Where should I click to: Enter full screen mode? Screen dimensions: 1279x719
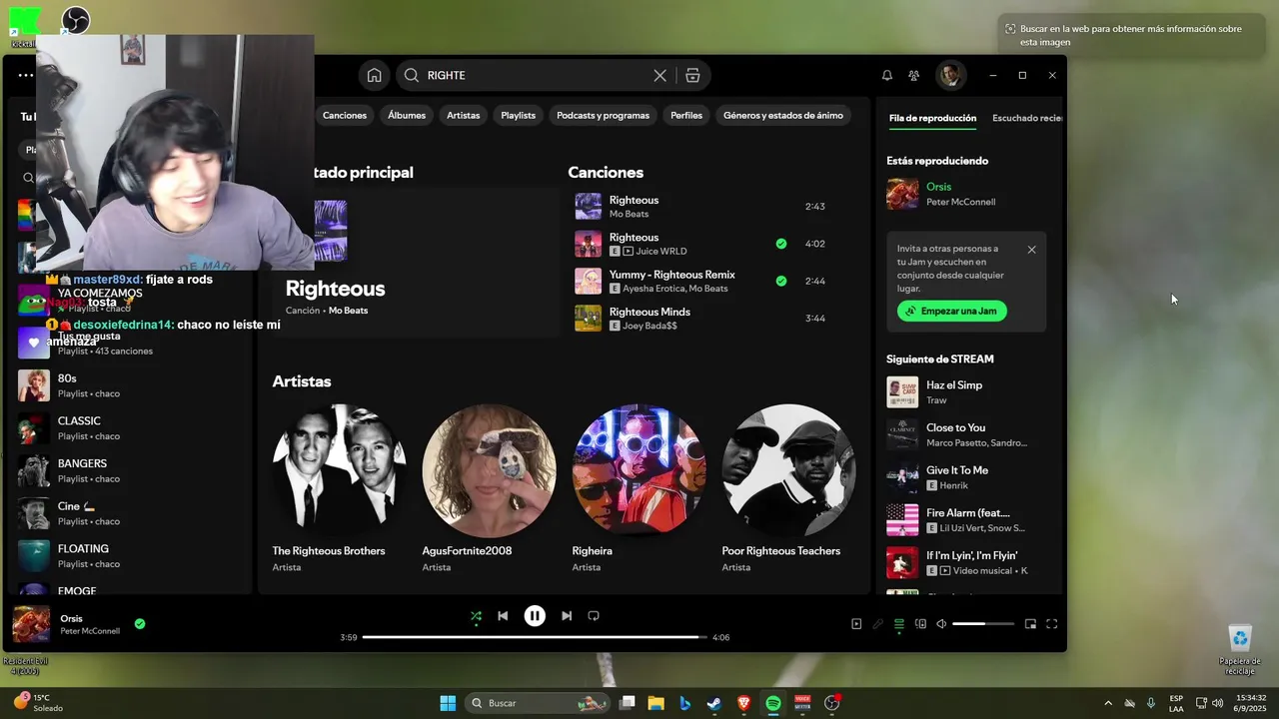[x=1051, y=624]
